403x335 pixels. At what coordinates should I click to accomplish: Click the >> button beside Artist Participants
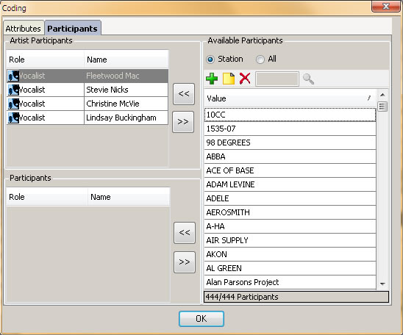coord(183,122)
